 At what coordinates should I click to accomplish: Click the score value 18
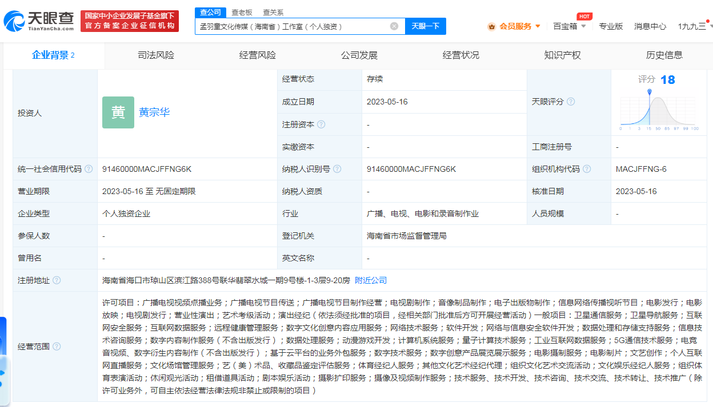pyautogui.click(x=668, y=80)
